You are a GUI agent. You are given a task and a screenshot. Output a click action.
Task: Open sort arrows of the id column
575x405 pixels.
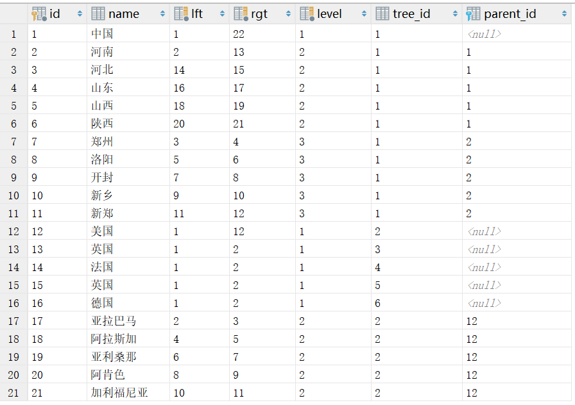80,14
